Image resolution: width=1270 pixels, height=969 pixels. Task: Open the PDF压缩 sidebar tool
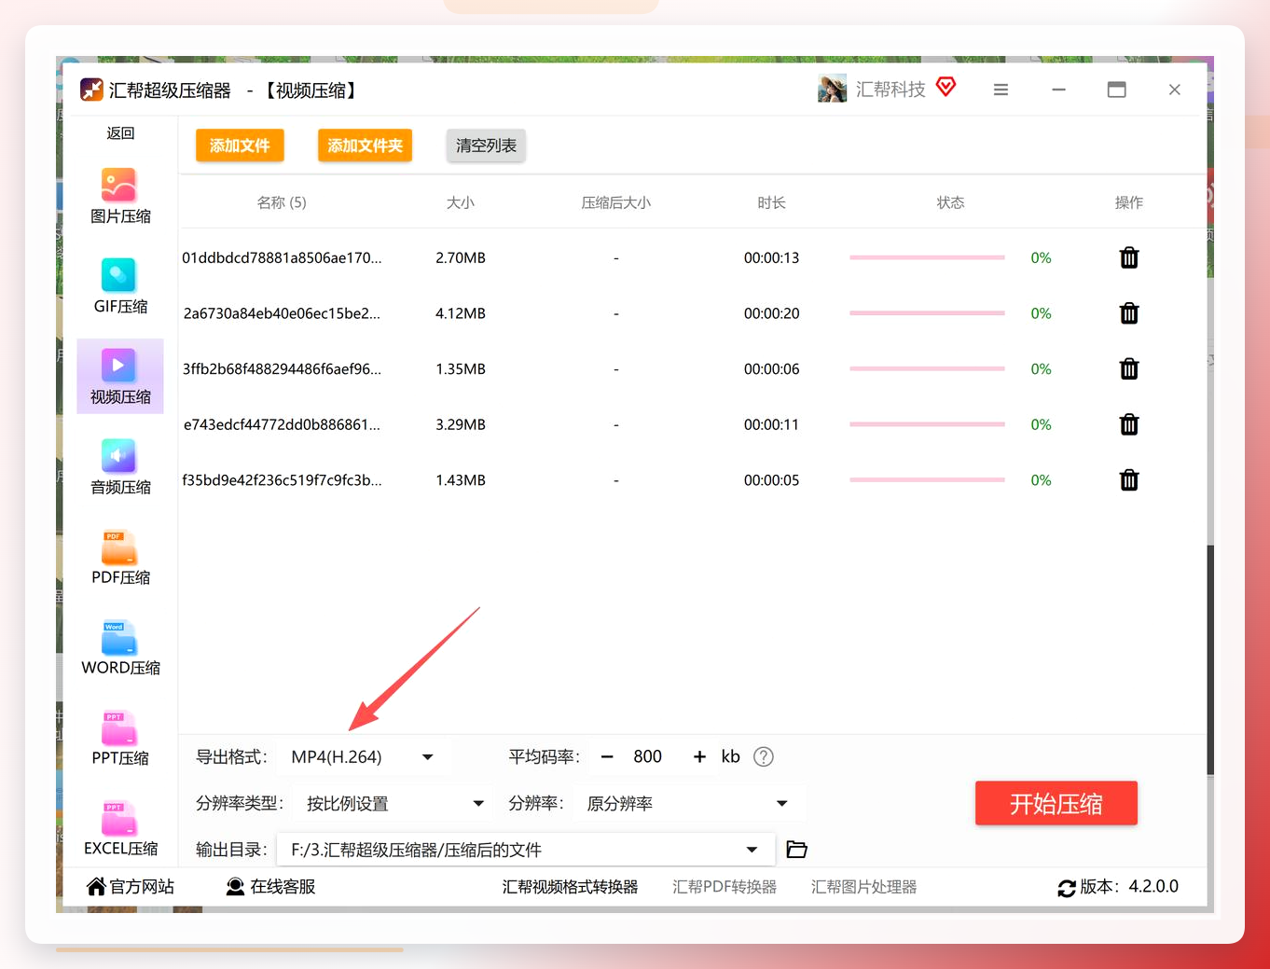[120, 558]
